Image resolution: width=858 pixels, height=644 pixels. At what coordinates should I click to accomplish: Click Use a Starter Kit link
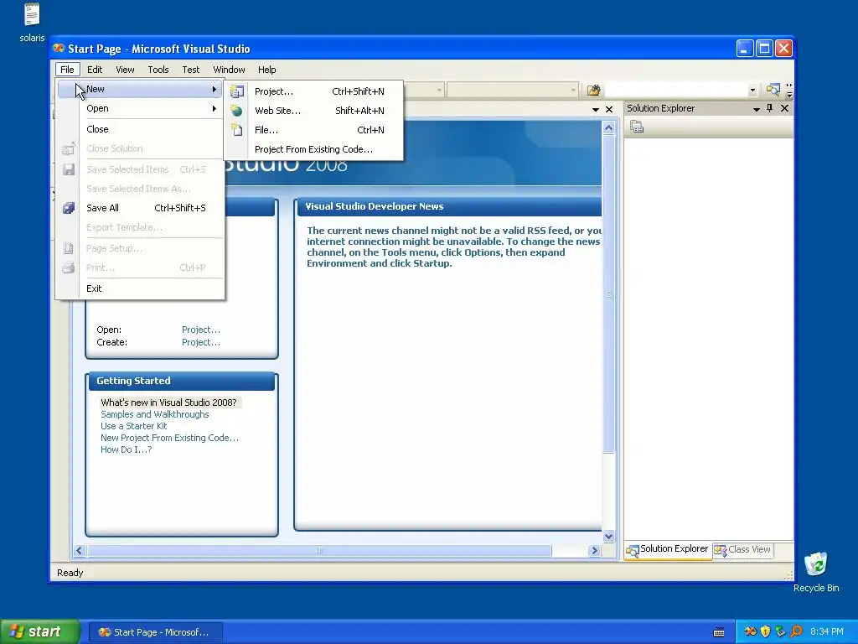tap(133, 426)
